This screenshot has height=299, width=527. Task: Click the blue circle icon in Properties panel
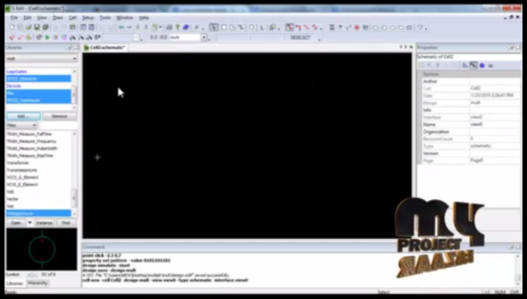[x=482, y=65]
